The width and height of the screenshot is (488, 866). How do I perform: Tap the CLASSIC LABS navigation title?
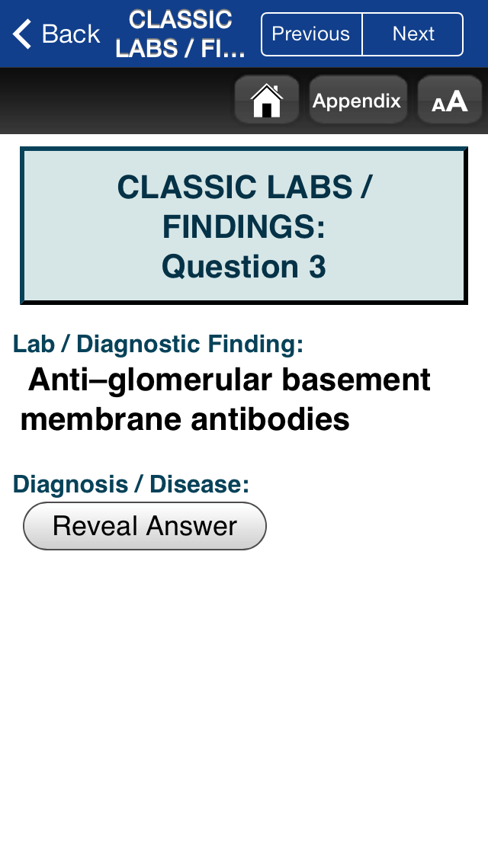click(181, 34)
